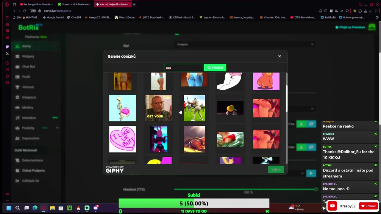Open Alerty in BotRix sidebar
Viewport: 381px width, 214px height.
click(x=26, y=46)
